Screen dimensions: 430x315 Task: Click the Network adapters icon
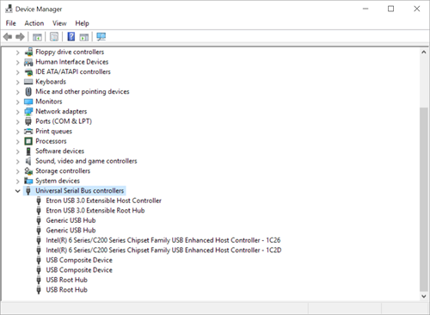point(28,111)
